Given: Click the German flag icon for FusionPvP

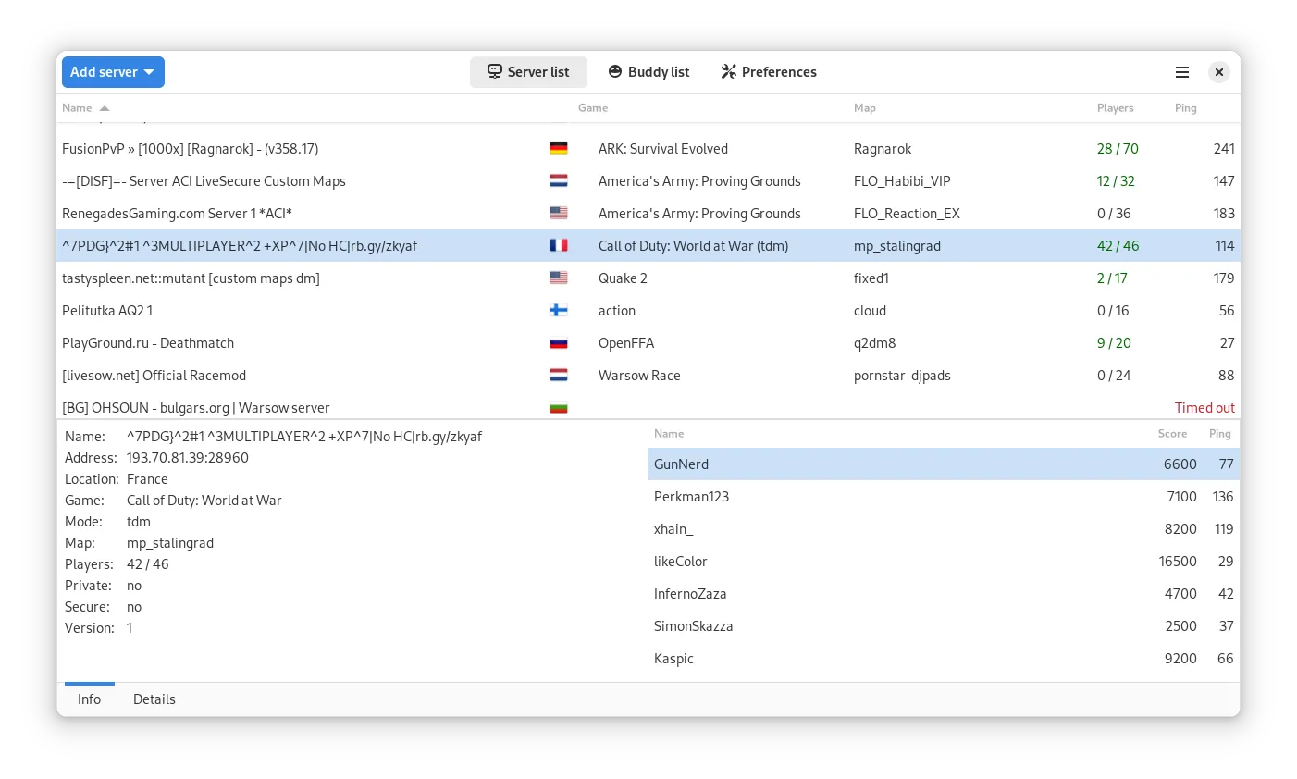Looking at the screenshot, I should coord(559,149).
